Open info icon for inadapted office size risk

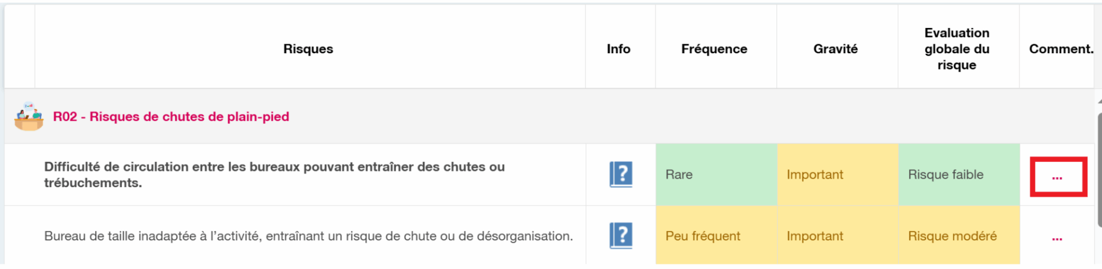(x=620, y=236)
